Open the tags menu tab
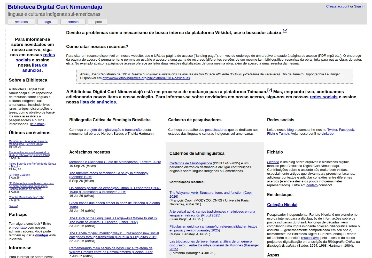 click(x=48, y=22)
